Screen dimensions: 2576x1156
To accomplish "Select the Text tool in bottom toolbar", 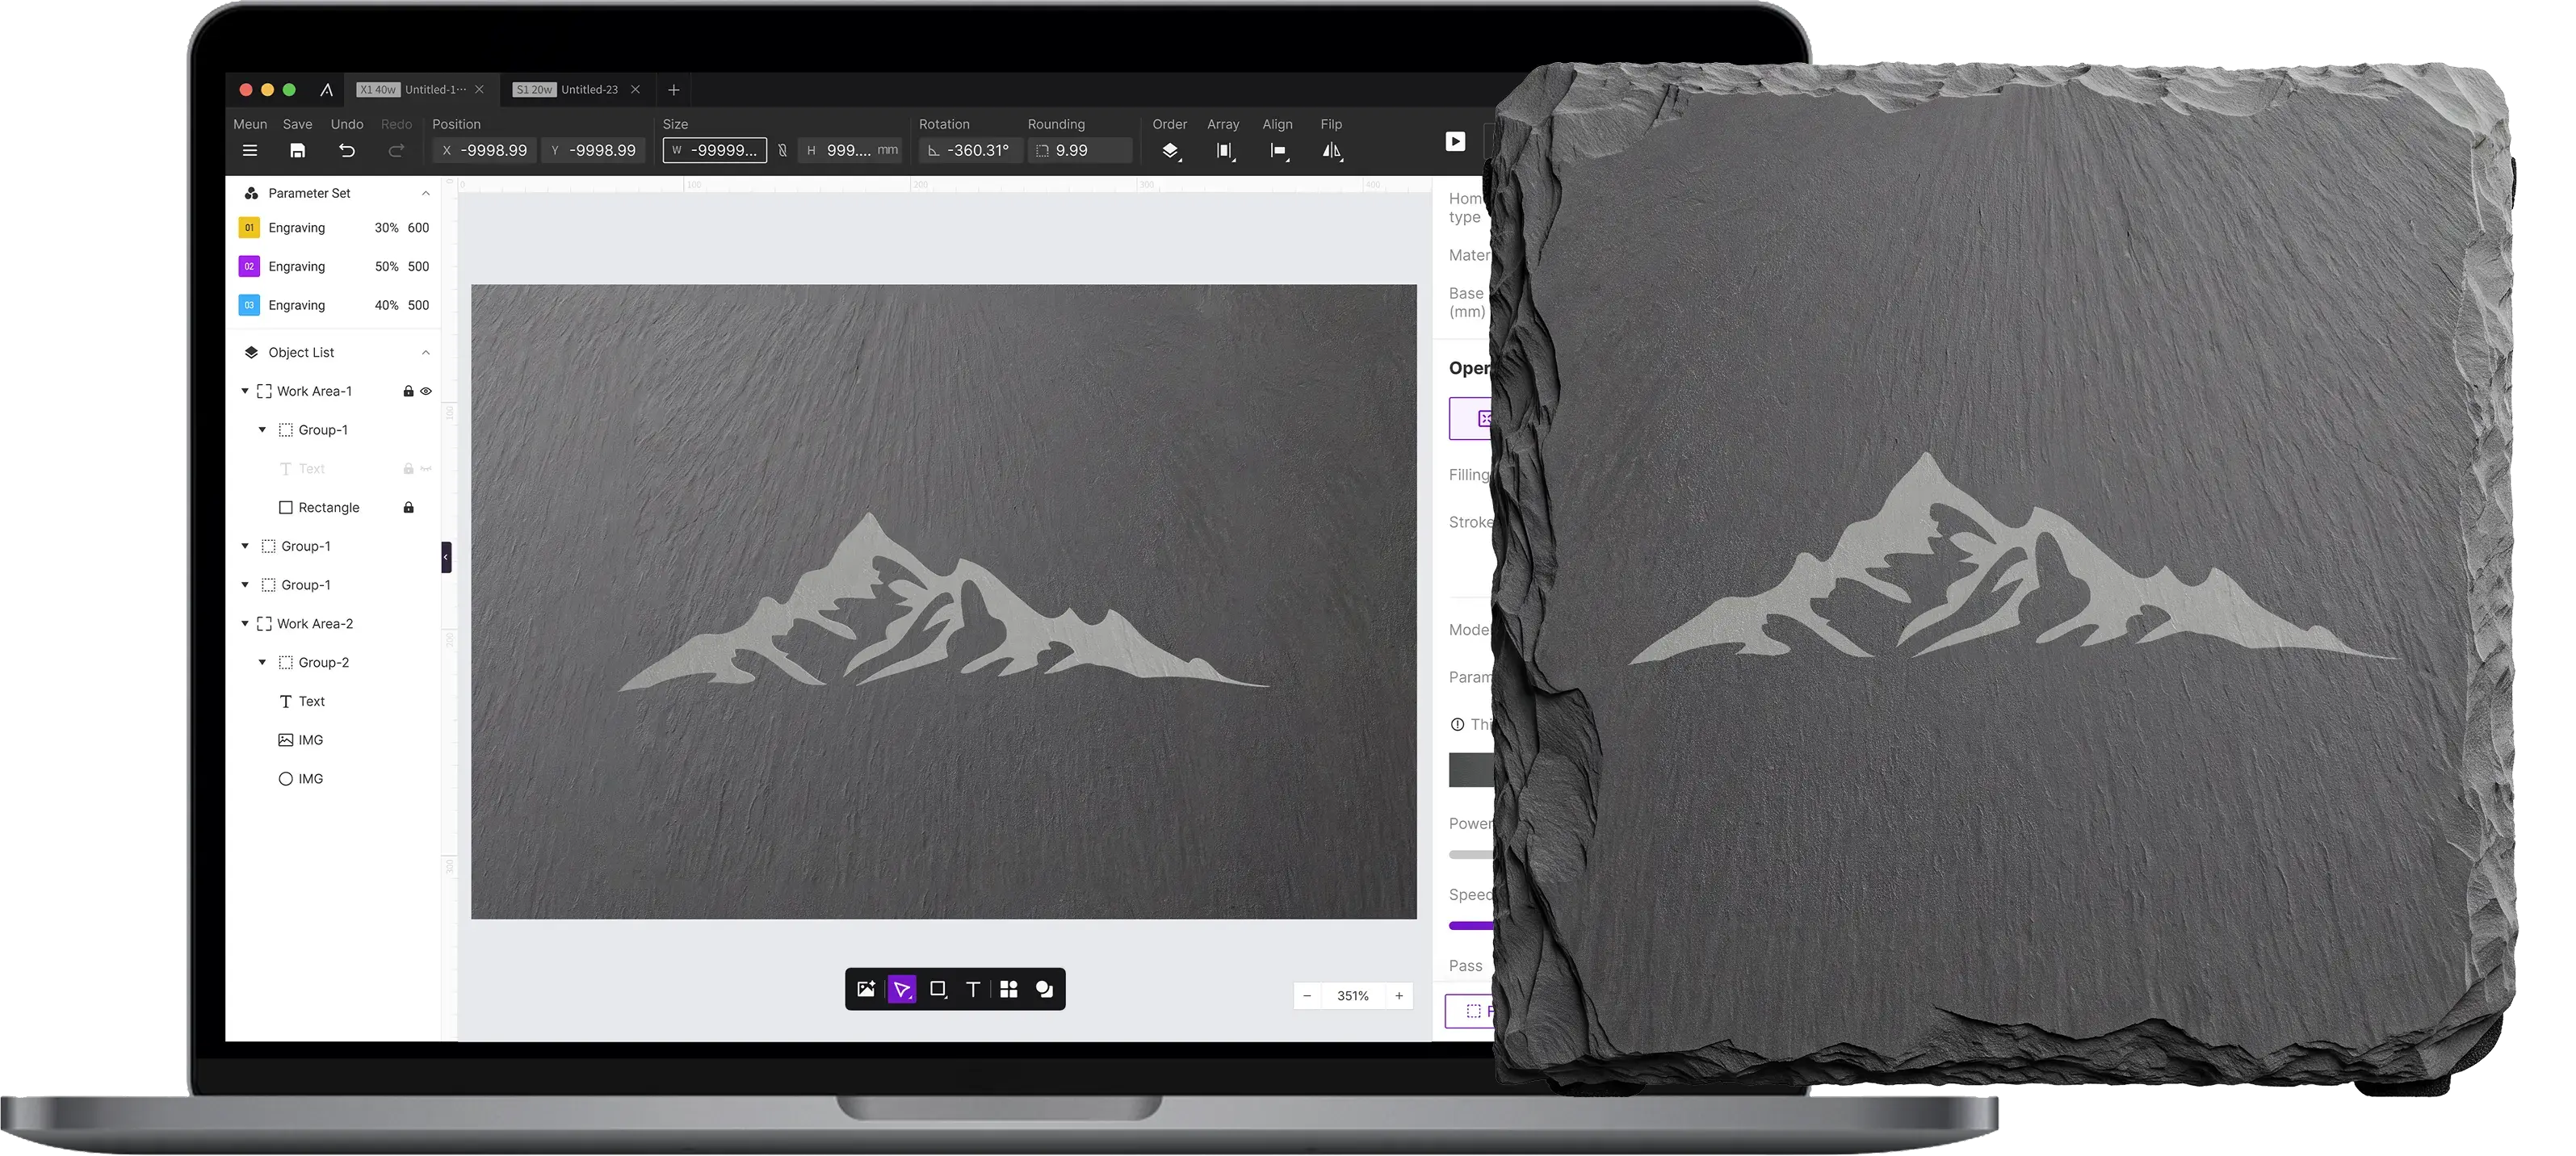I will tap(973, 989).
